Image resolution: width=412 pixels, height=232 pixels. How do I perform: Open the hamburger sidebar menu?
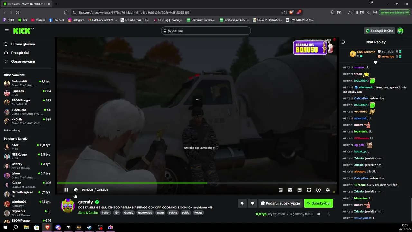point(7,31)
